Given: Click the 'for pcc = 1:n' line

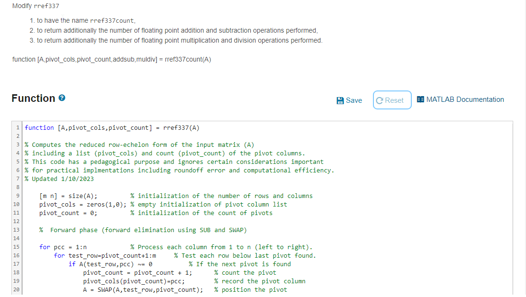Looking at the screenshot, I should tap(63, 247).
